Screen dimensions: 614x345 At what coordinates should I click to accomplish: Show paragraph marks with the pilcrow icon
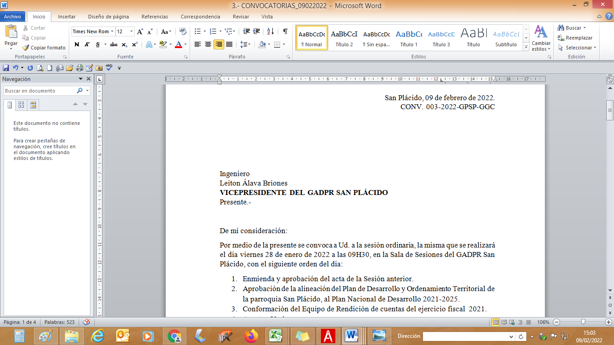tap(285, 31)
